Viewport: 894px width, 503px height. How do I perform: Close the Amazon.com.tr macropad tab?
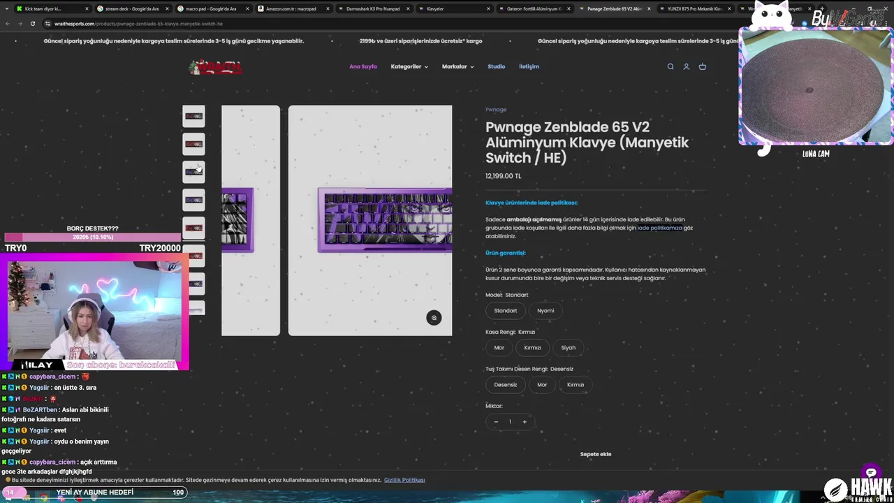pos(328,9)
